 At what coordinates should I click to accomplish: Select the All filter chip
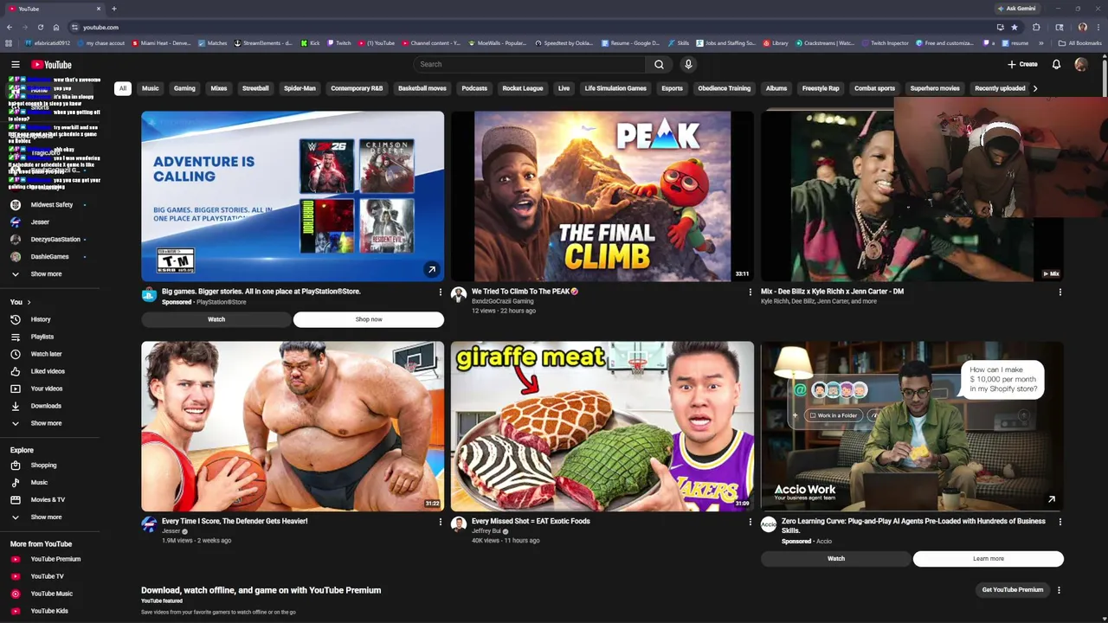[x=123, y=88]
